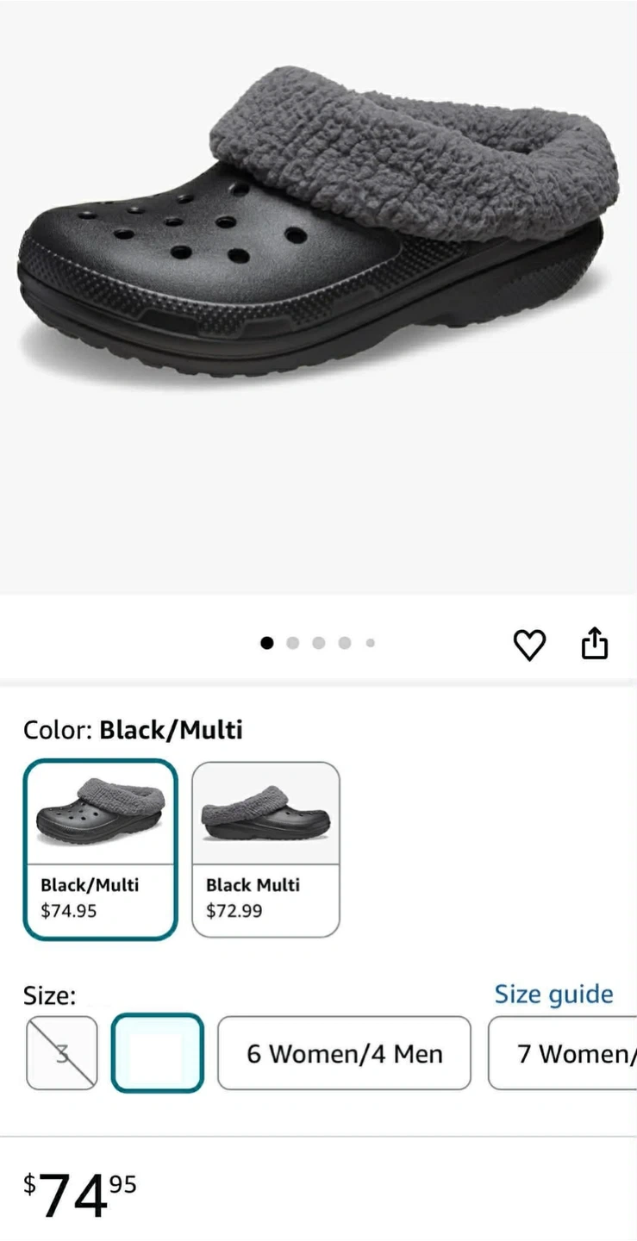
Task: Choose size 6 Women/4 Men
Action: point(344,1053)
